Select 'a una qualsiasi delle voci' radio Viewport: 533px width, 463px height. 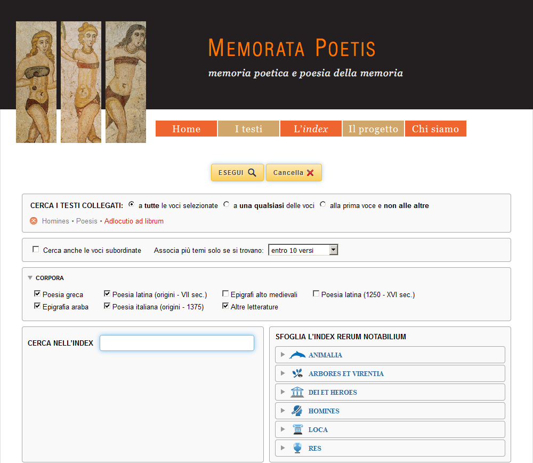[226, 204]
